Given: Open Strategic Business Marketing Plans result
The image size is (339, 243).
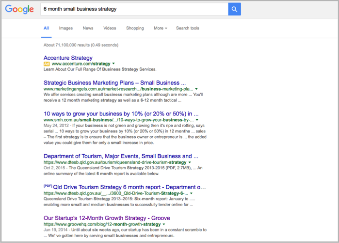Looking at the screenshot, I should [x=114, y=83].
